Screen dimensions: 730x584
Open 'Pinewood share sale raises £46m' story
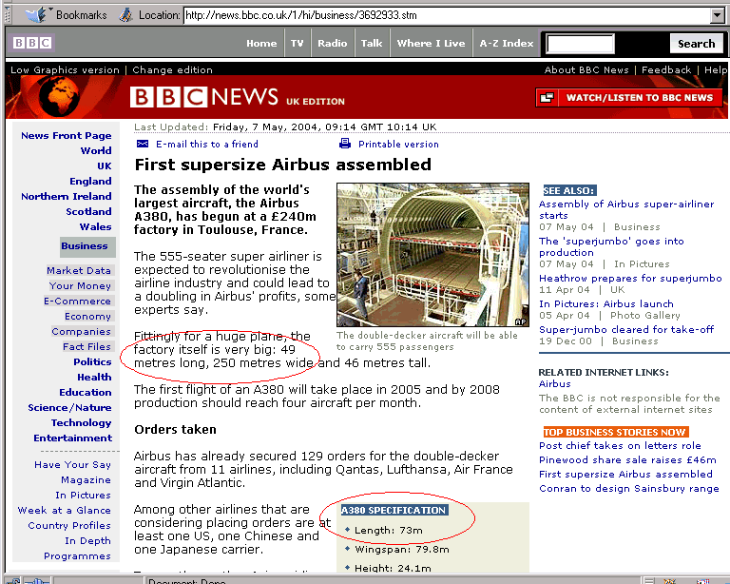pyautogui.click(x=627, y=460)
